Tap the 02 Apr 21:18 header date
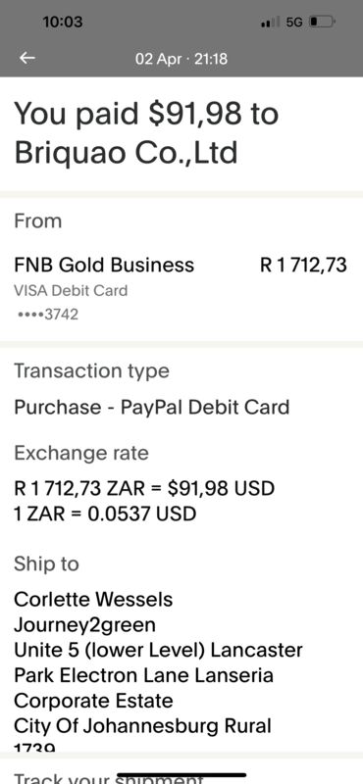363x784 pixels. pos(181,59)
